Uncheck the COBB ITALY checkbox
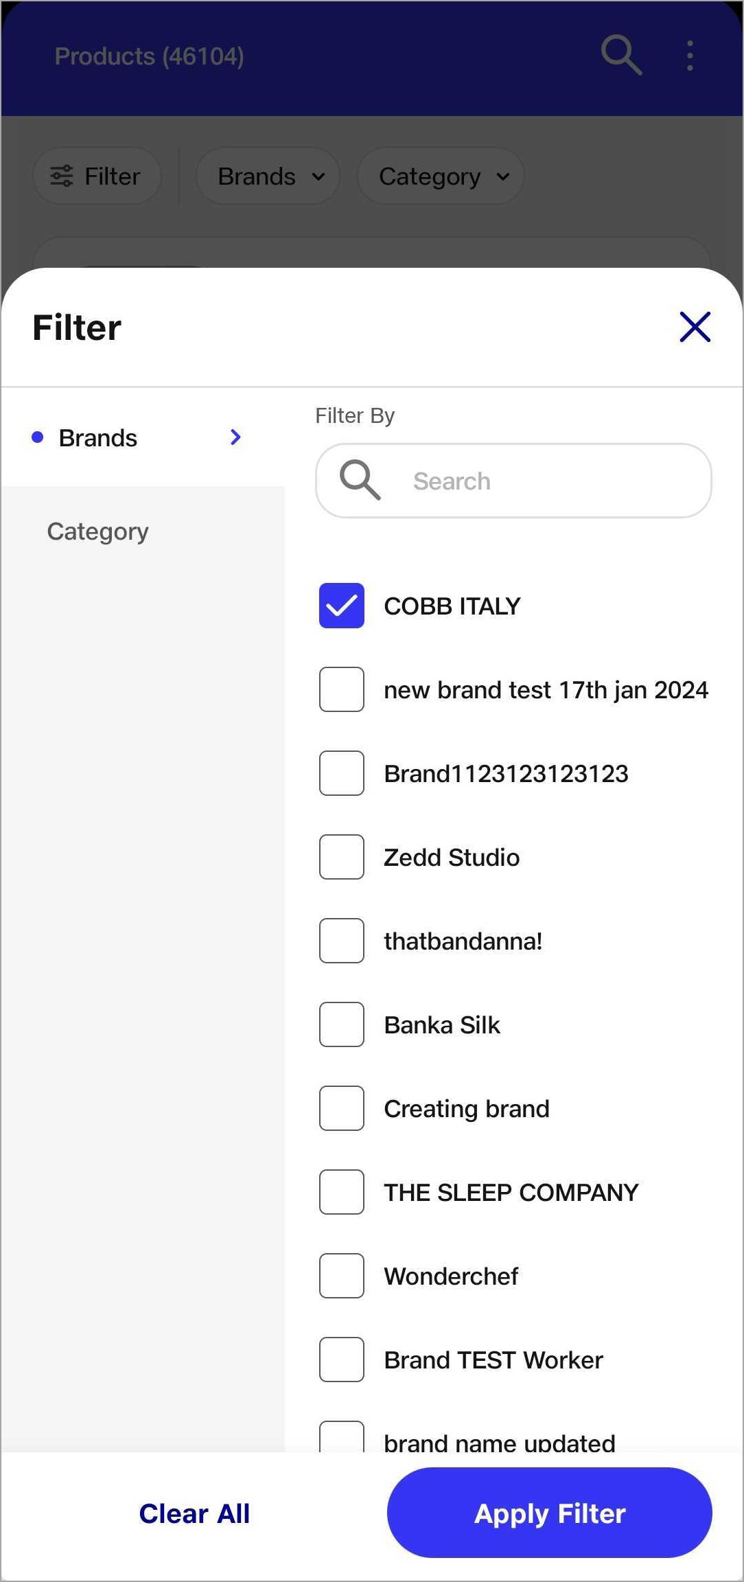The image size is (744, 1582). (x=341, y=606)
